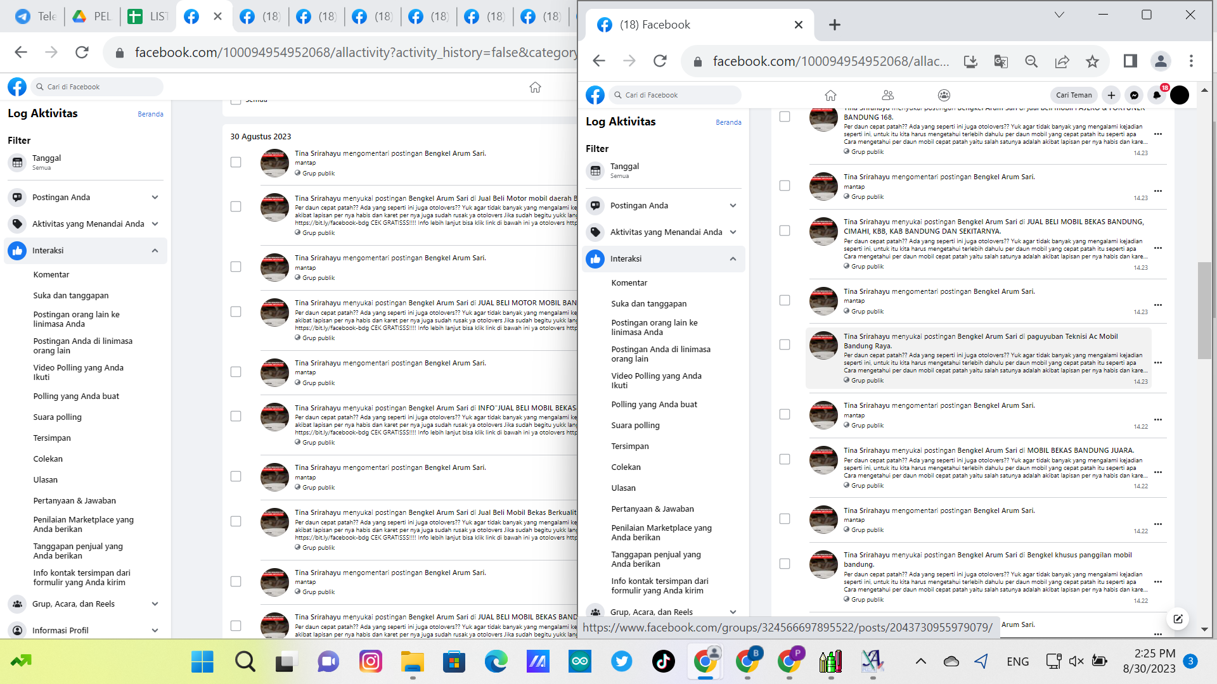Check the box for paguyuban Teknisi Ac Mobil activity
Viewport: 1217px width, 684px height.
tap(785, 345)
